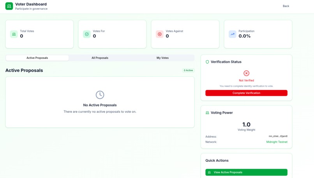Image resolution: width=314 pixels, height=178 pixels.
Task: Click the Voter Dashboard title text
Action: [31, 4]
